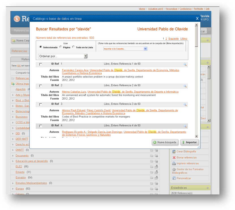Click share icon in Educación para el desarrollo row
235x210 pixels.
(x=156, y=161)
